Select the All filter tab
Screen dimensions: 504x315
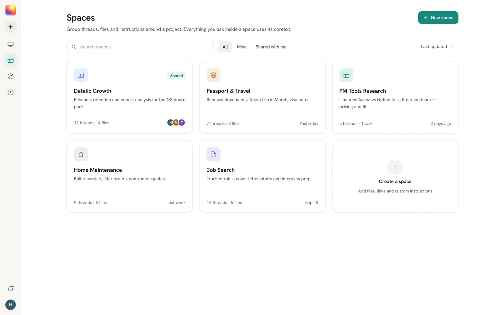pos(225,47)
